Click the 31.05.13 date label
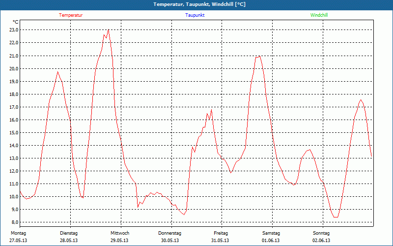The height and width of the screenshot is (246, 393). (x=220, y=241)
